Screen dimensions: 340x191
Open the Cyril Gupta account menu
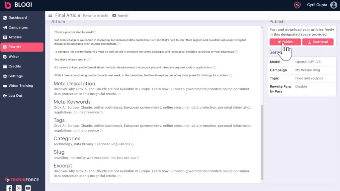pos(317,5)
